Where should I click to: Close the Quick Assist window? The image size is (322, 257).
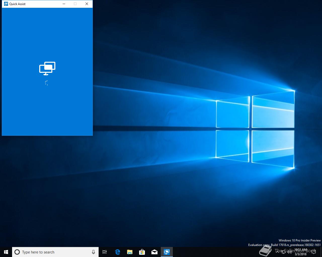tap(87, 4)
